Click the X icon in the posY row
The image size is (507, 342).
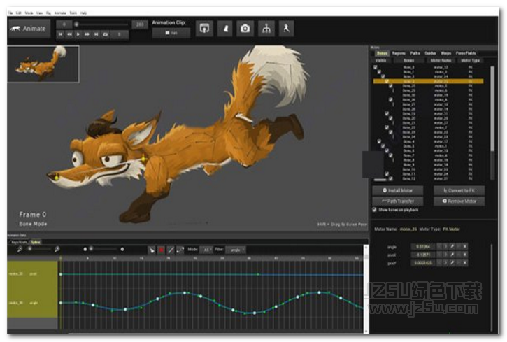464,263
